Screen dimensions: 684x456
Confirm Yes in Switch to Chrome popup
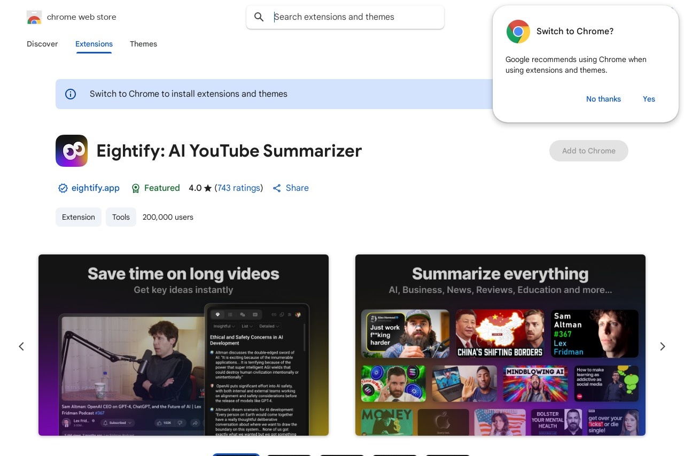(x=649, y=99)
